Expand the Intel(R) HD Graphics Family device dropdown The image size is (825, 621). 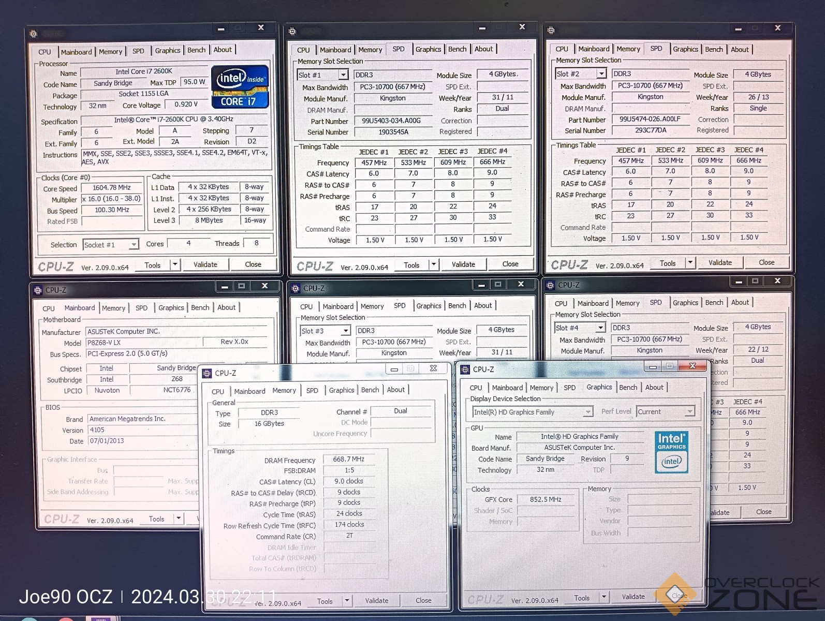pos(588,412)
